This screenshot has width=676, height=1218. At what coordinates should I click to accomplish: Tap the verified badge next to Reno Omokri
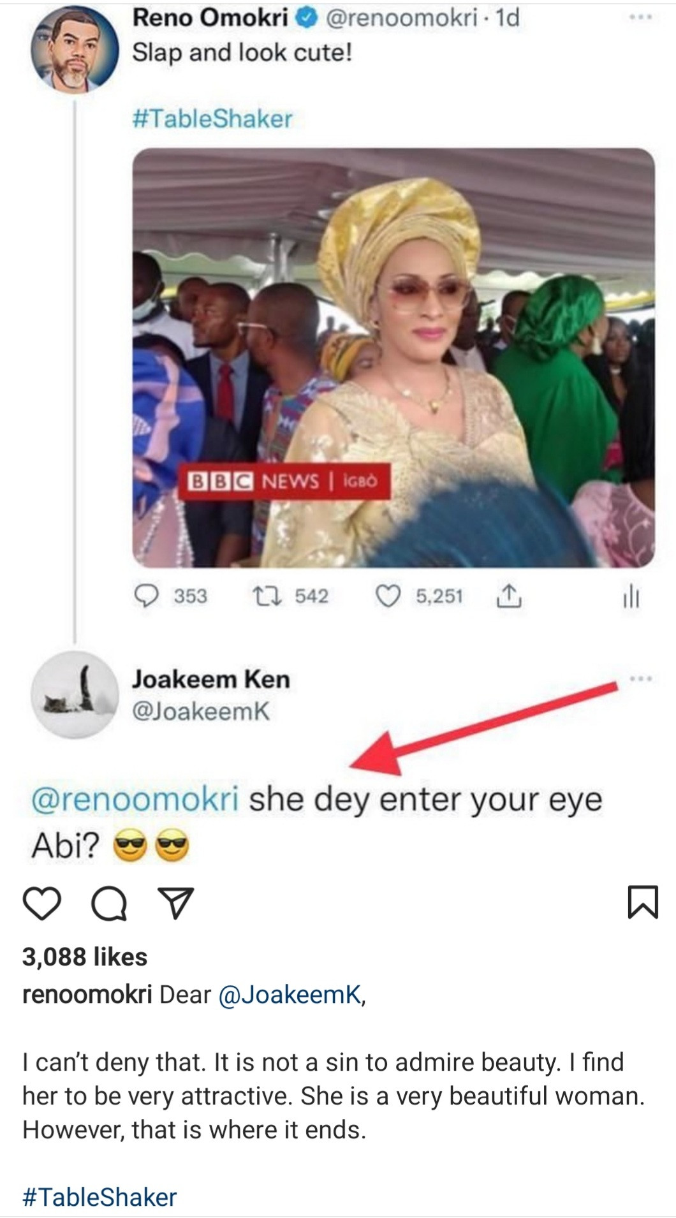[307, 17]
